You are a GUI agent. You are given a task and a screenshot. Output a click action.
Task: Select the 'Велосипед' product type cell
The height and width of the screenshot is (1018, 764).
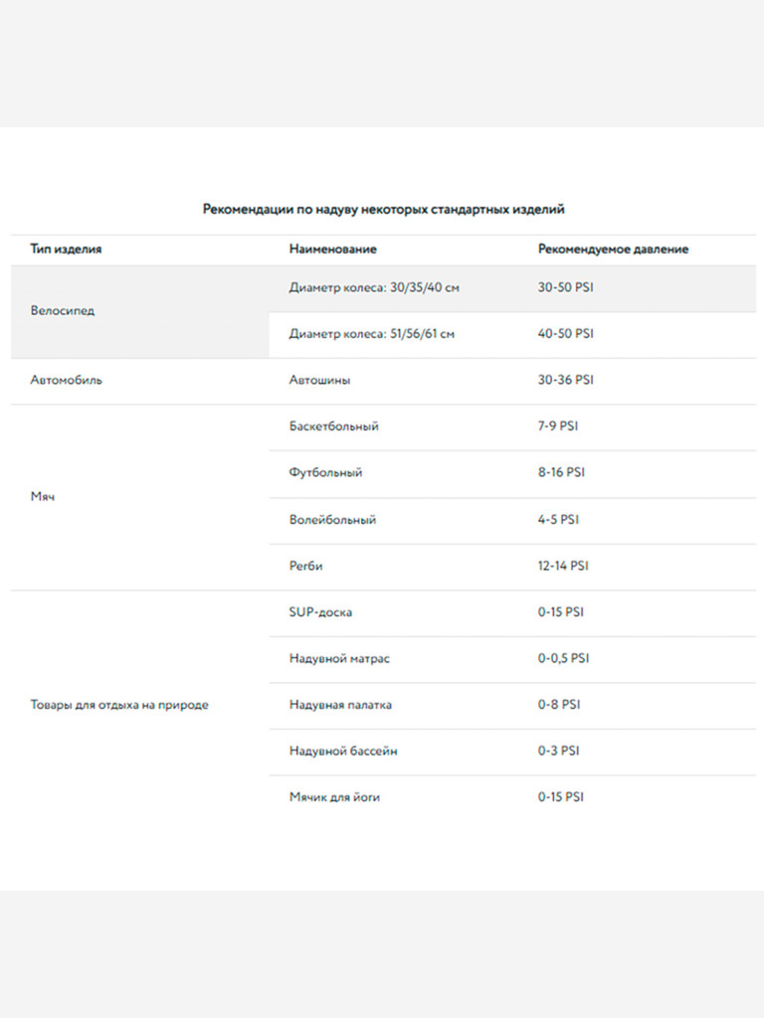63,311
